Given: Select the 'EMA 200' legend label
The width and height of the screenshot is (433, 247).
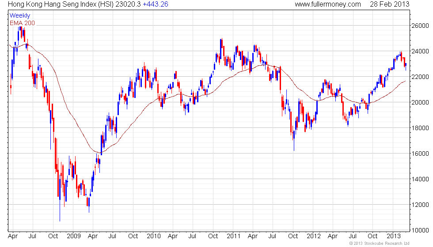Looking at the screenshot, I should tap(23, 23).
